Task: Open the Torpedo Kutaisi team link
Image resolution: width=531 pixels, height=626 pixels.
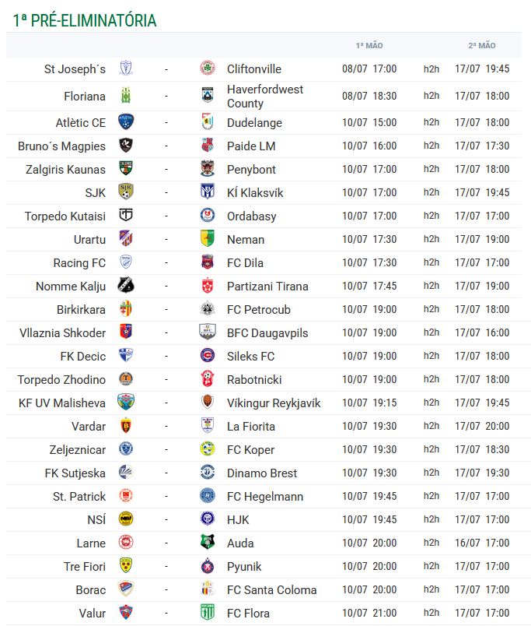Action: [65, 216]
